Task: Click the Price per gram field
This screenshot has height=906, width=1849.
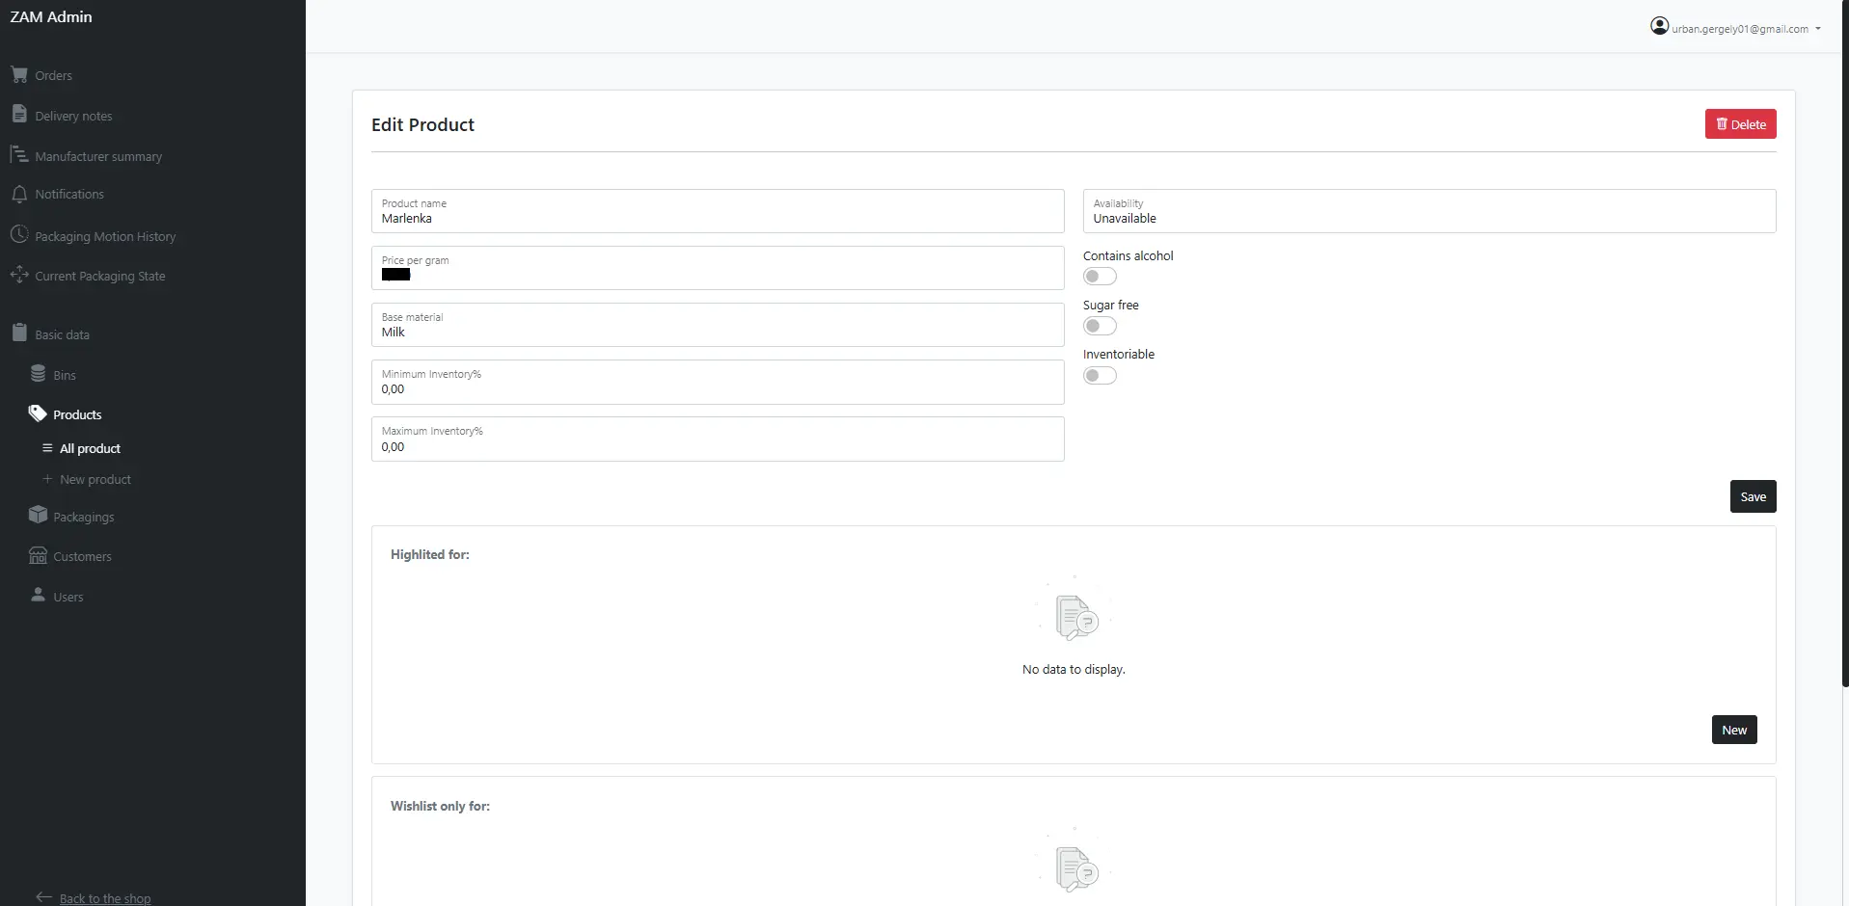Action: (x=718, y=268)
